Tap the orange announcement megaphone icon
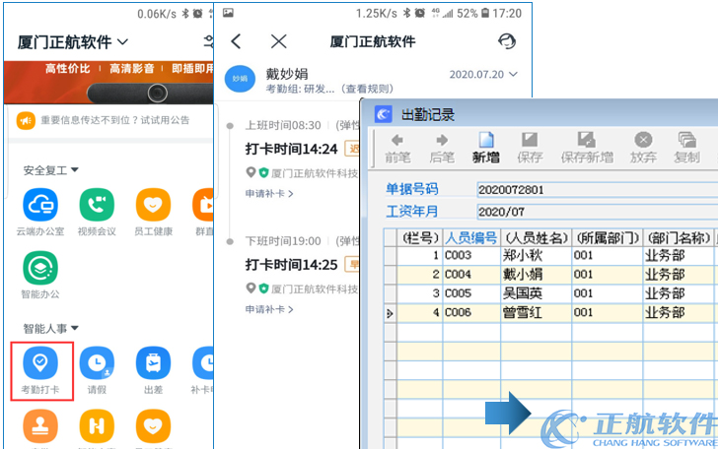This screenshot has width=718, height=449. (x=26, y=121)
